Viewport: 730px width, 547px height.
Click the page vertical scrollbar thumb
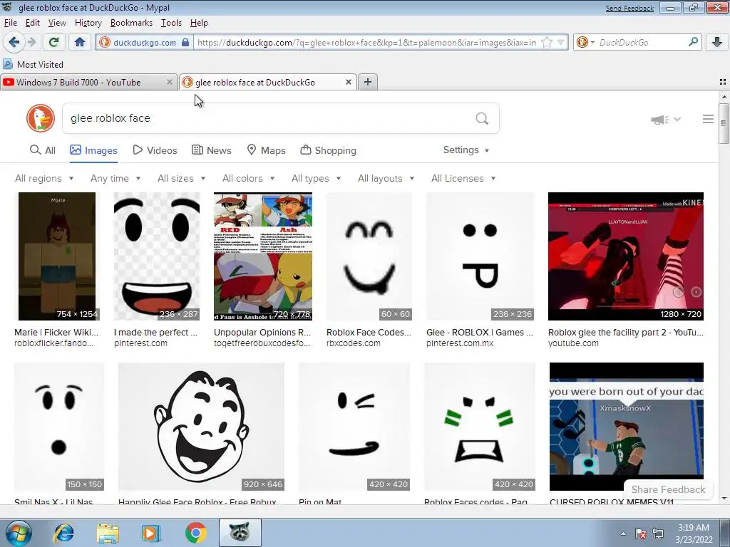point(724,123)
